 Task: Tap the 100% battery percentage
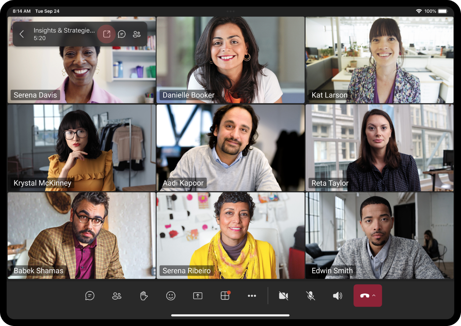(430, 11)
